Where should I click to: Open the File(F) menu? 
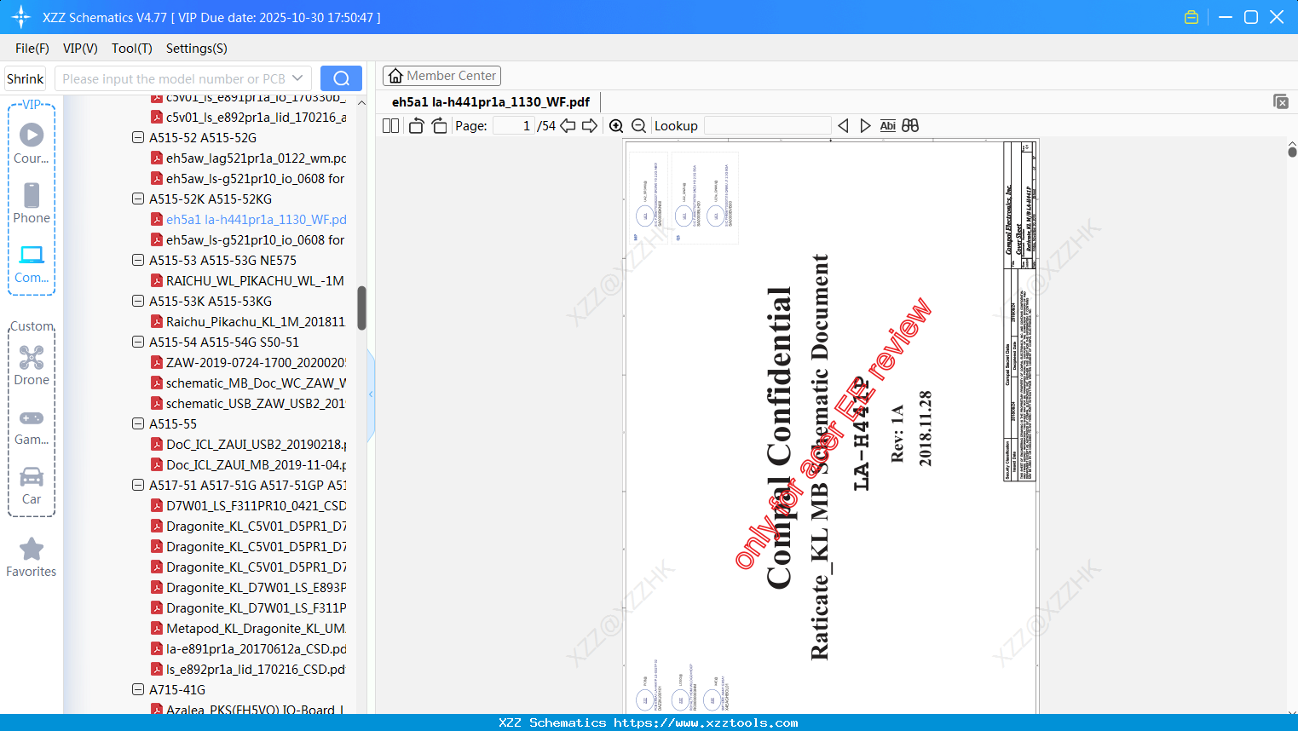coord(32,49)
